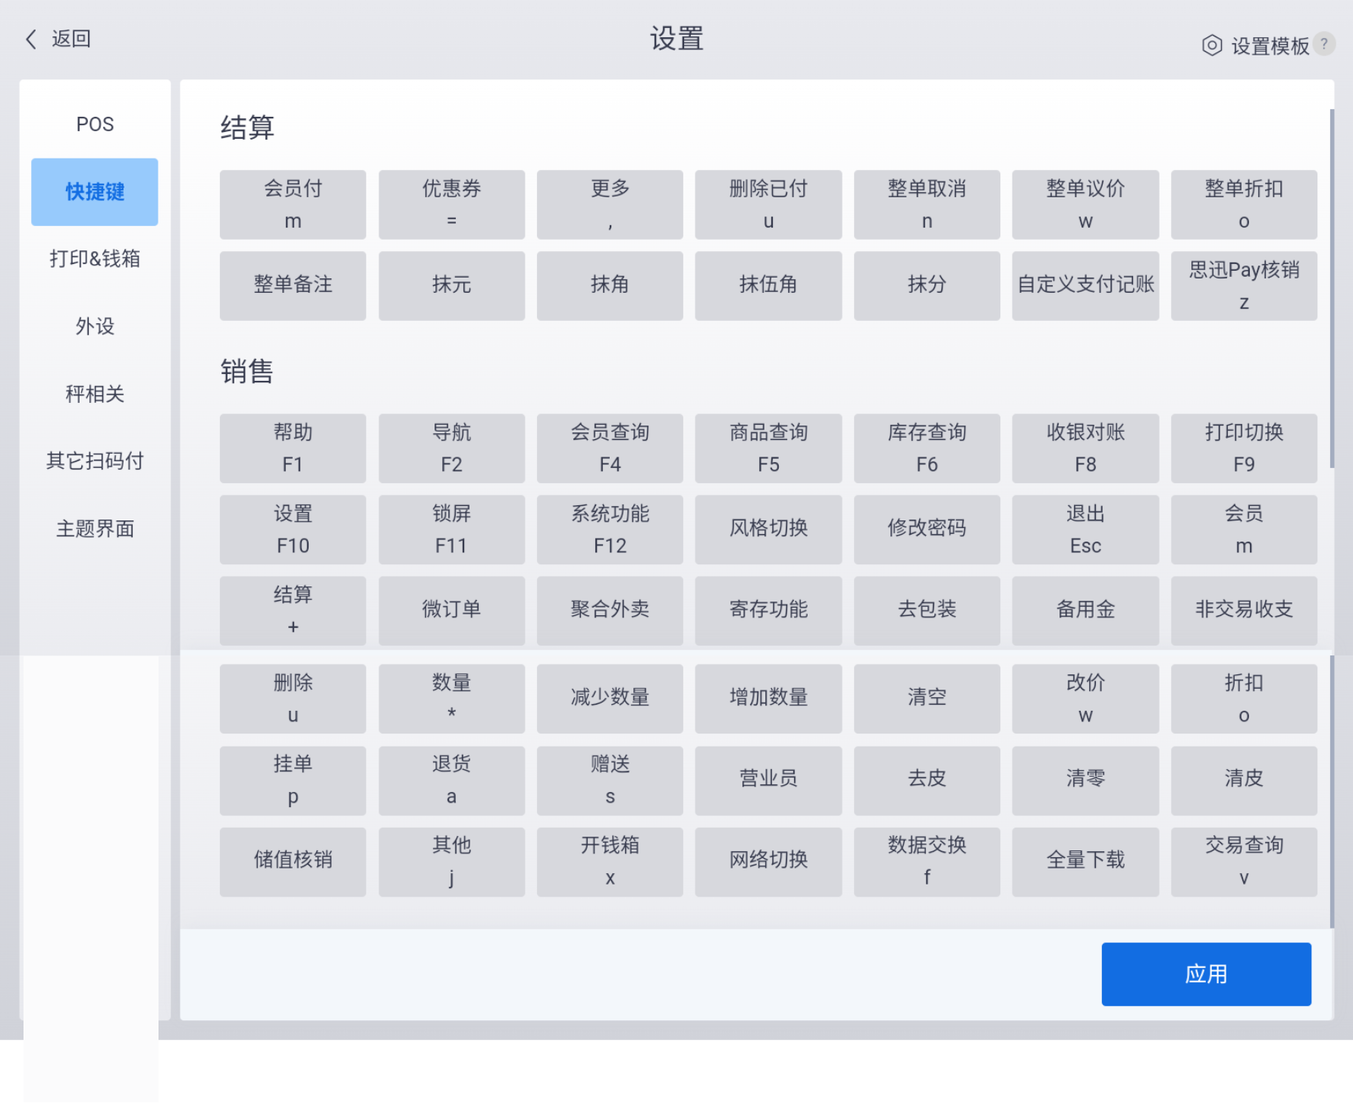This screenshot has width=1353, height=1103.
Task: Click the 会员 m button in 销售
Action: [x=1244, y=530]
